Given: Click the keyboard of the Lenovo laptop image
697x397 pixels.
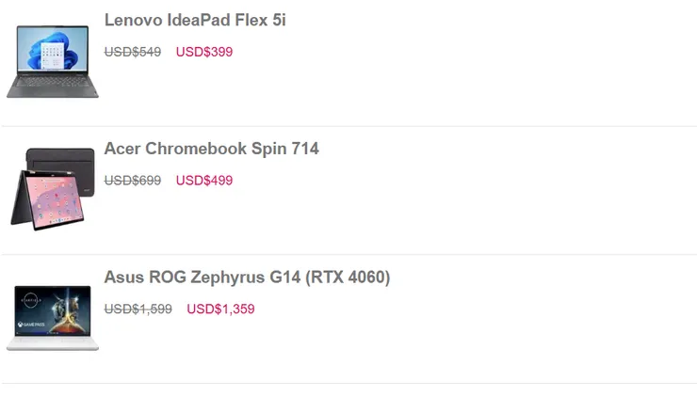Looking at the screenshot, I should 53,85.
